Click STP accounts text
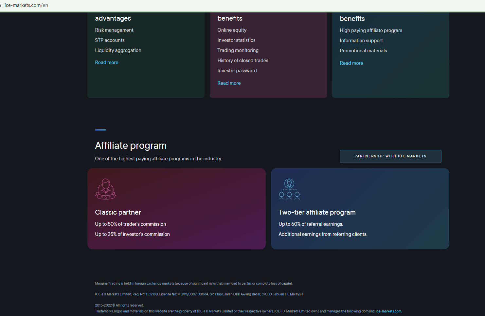The height and width of the screenshot is (316, 485). [x=110, y=40]
